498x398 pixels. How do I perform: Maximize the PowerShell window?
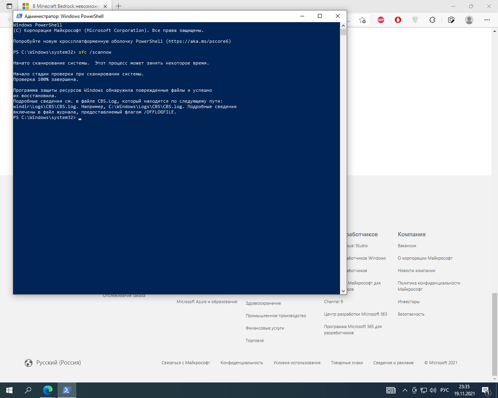[320, 16]
